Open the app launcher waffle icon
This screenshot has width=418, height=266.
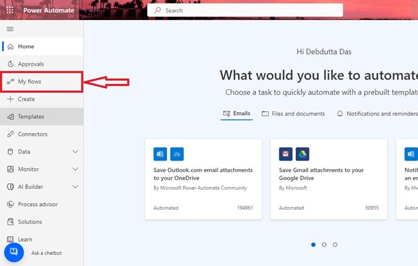(10, 10)
